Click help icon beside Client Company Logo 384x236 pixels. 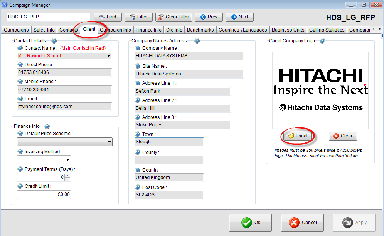point(323,41)
